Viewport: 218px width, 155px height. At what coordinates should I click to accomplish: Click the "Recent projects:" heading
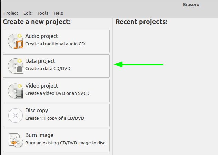(x=141, y=22)
